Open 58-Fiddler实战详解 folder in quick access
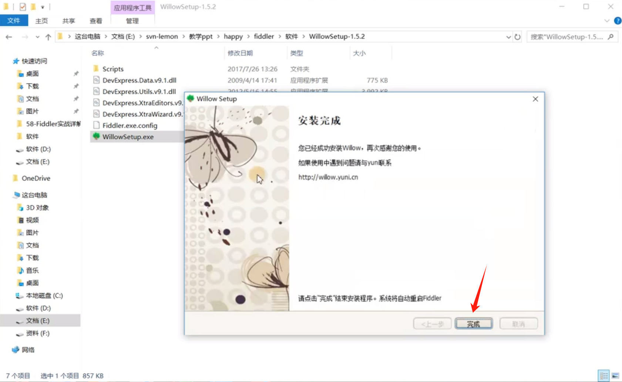The height and width of the screenshot is (382, 622). [x=53, y=124]
